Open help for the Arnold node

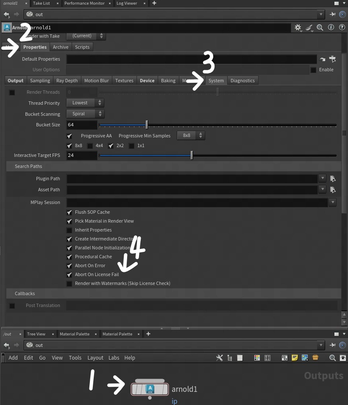coord(342,28)
